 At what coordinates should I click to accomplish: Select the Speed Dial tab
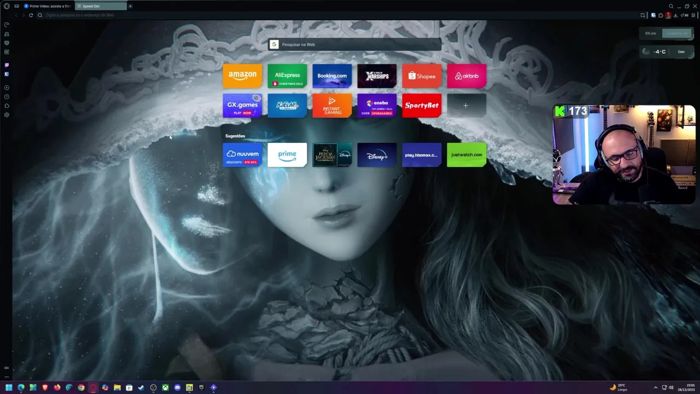101,6
